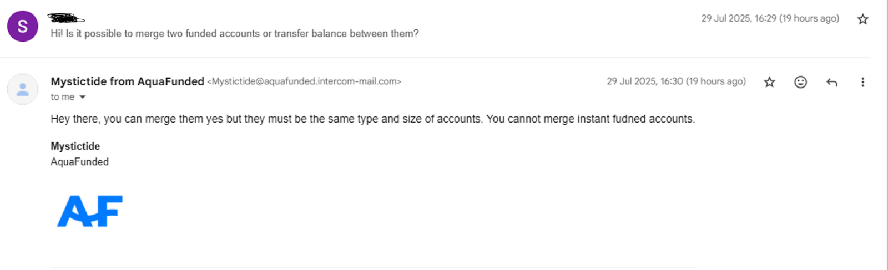The image size is (888, 270).
Task: Star the Mystictide reply message
Action: [769, 82]
